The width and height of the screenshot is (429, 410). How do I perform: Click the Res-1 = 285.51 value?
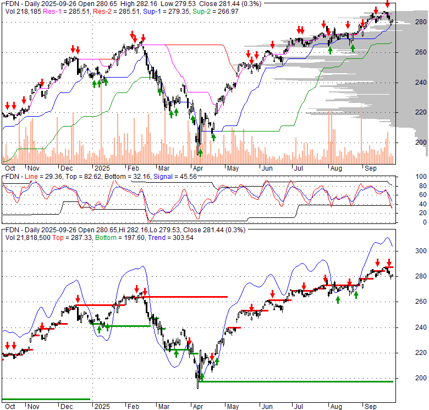click(x=67, y=12)
